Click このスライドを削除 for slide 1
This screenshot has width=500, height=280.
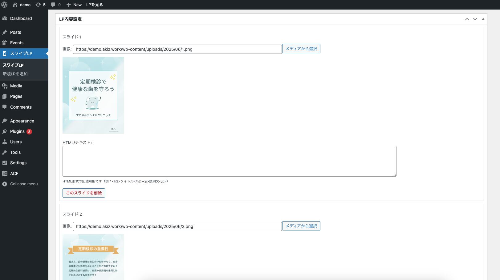(x=84, y=193)
